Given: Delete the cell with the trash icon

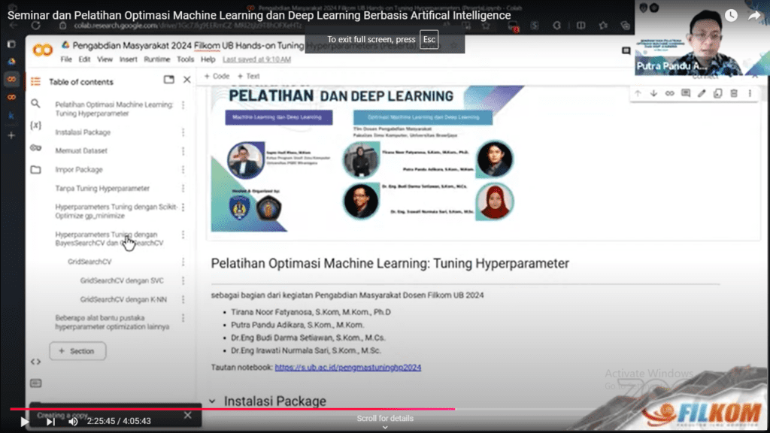Looking at the screenshot, I should coord(734,94).
